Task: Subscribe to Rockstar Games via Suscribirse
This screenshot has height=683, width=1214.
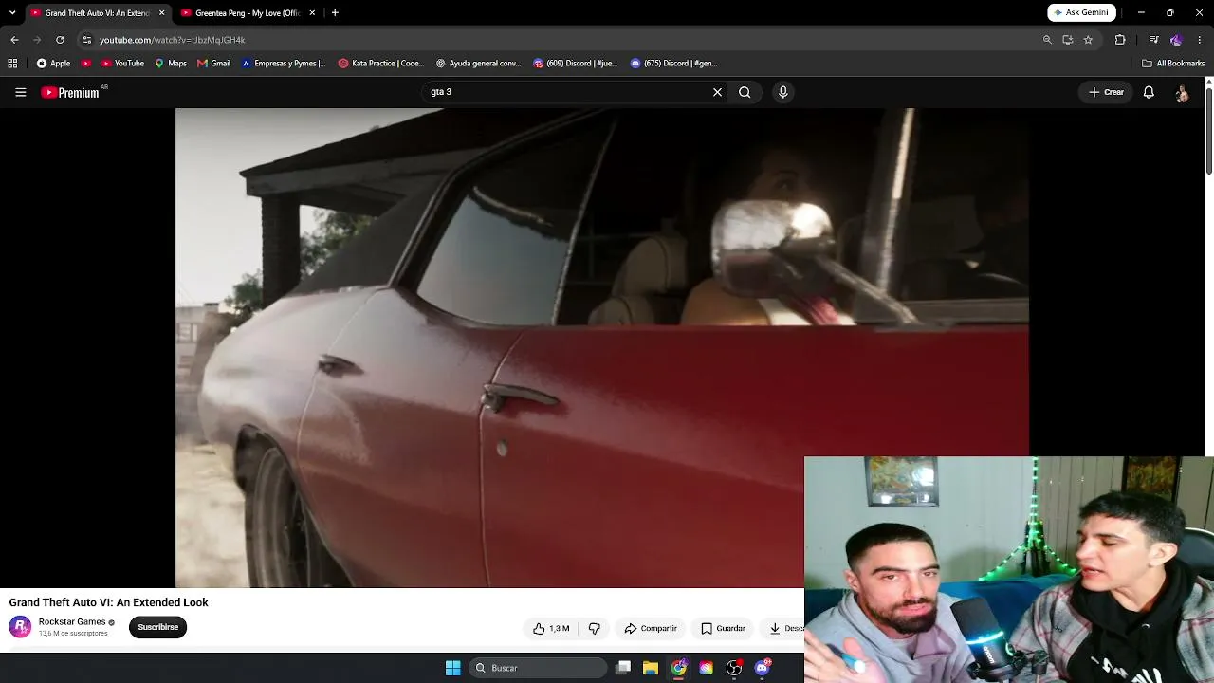Action: [x=157, y=627]
